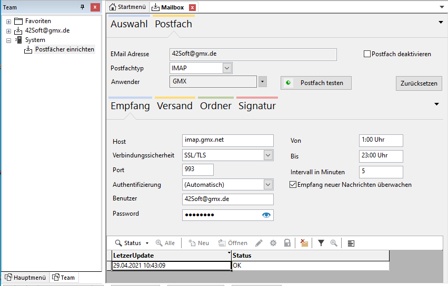
Task: Open the Verbindungssicherheit SSL/TLS dropdown
Action: pyautogui.click(x=268, y=155)
